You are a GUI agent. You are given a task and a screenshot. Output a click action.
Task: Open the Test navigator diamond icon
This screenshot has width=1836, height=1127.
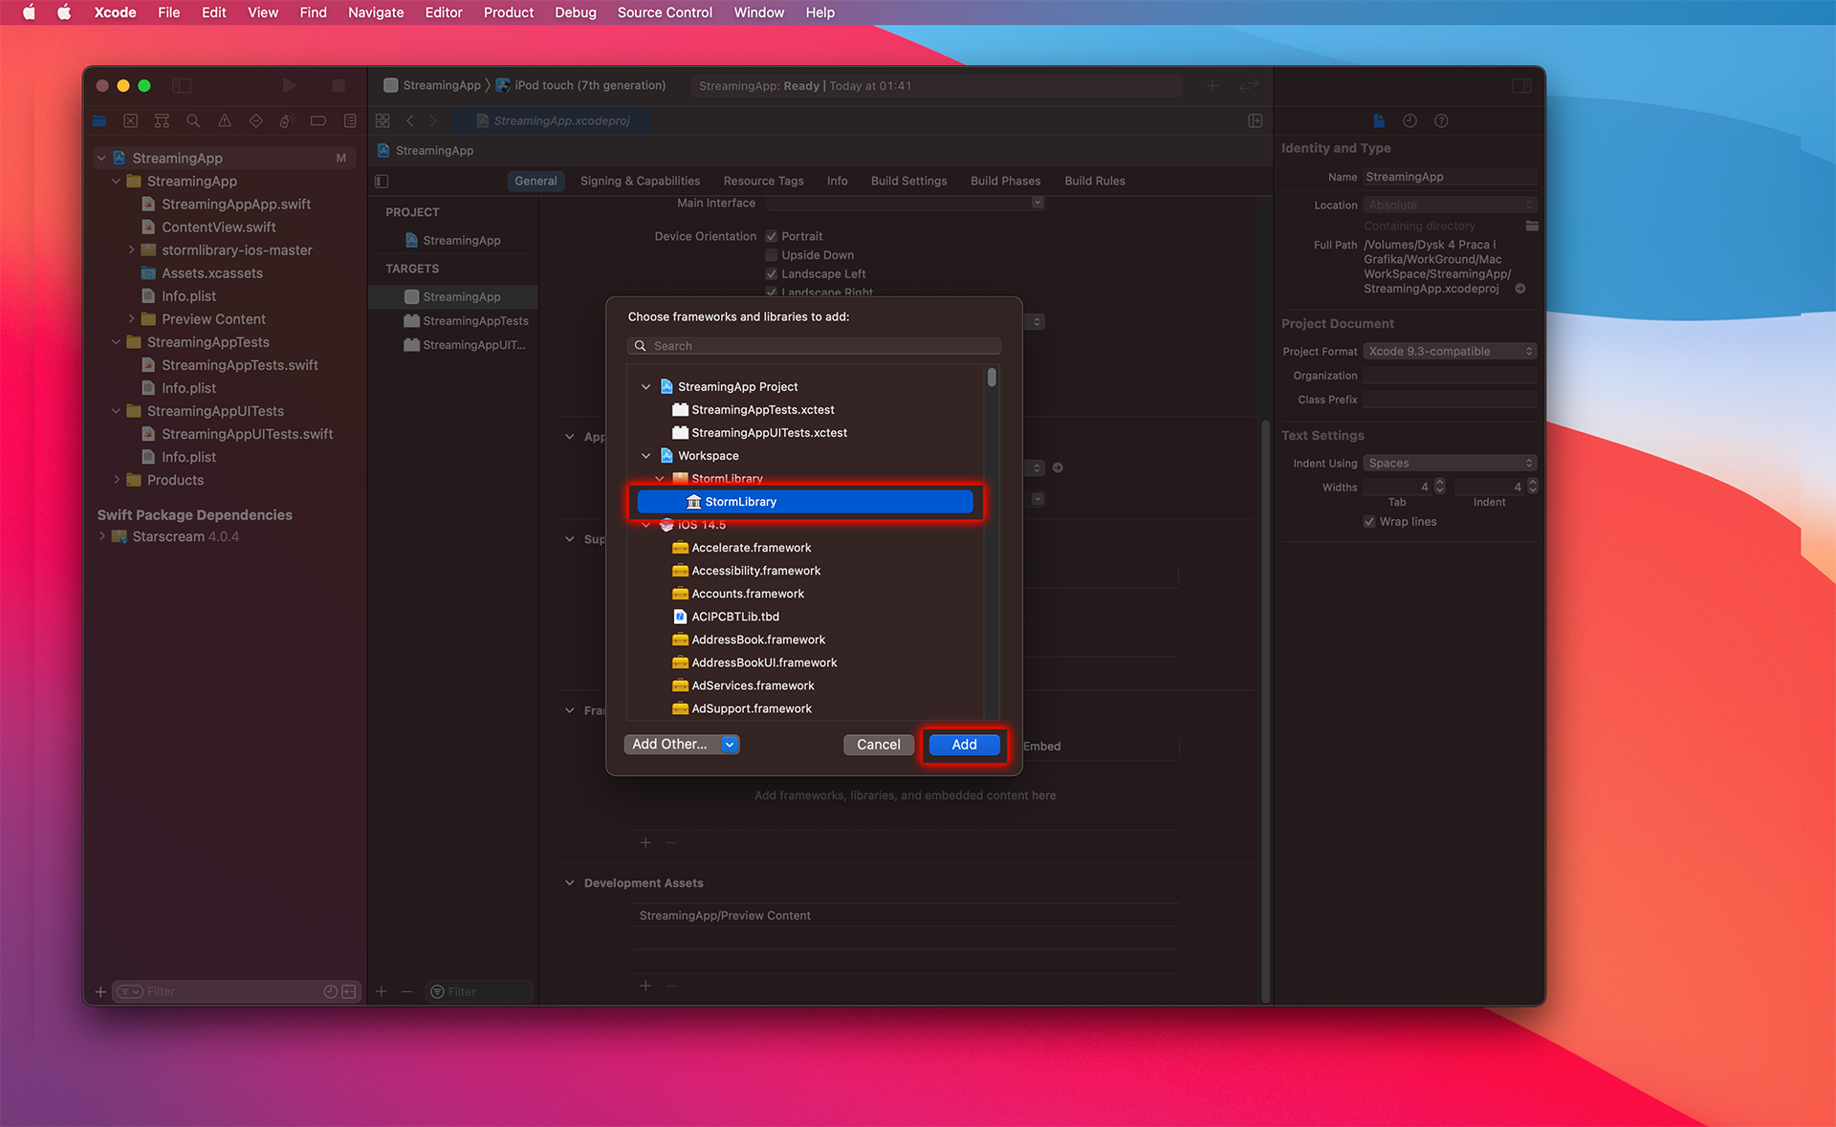pyautogui.click(x=255, y=120)
